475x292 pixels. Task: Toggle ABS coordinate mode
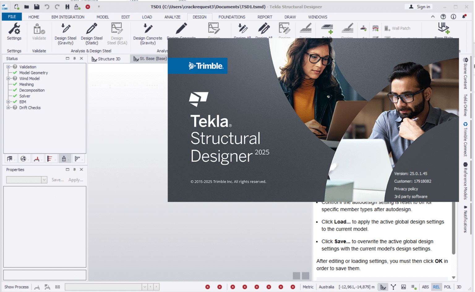[x=426, y=287]
